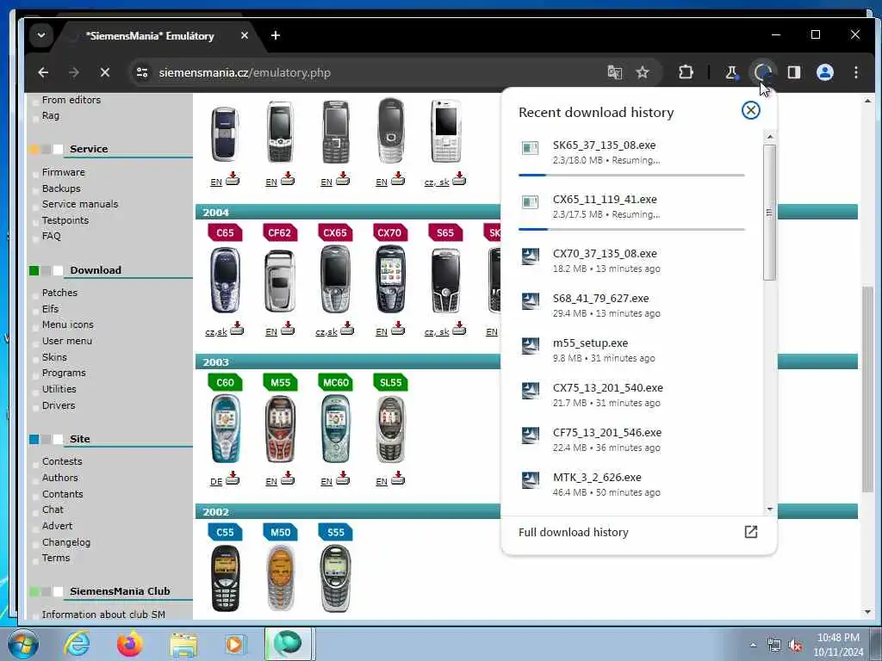882x661 pixels.
Task: Click the CX65 download progress bar
Action: coord(631,229)
